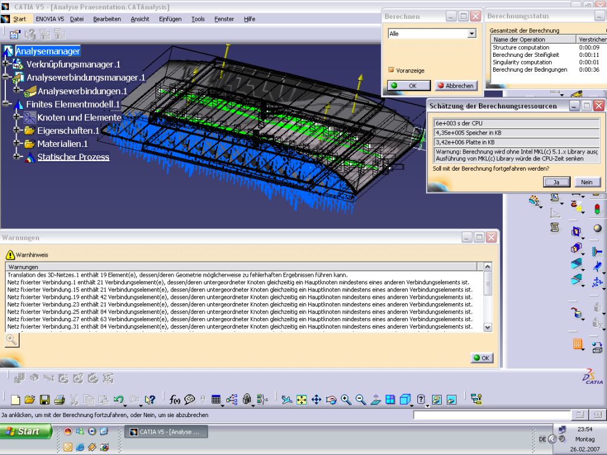Click the 'Name der Operation' column header
Screen dimensions: 607x455
click(533, 40)
